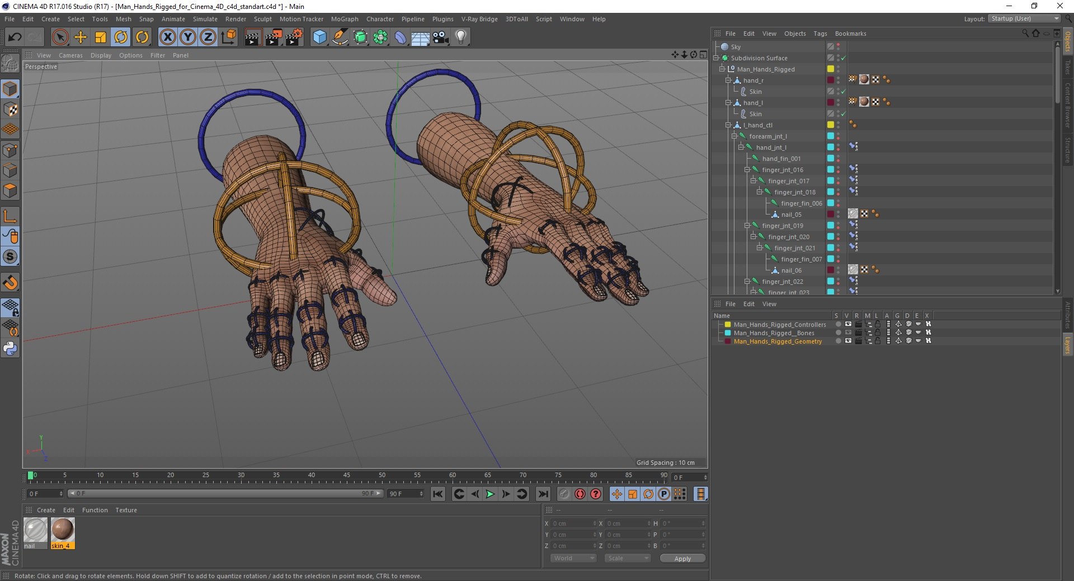Click the Make Editable icon in left sidebar
Image resolution: width=1074 pixels, height=581 pixels.
[x=10, y=64]
